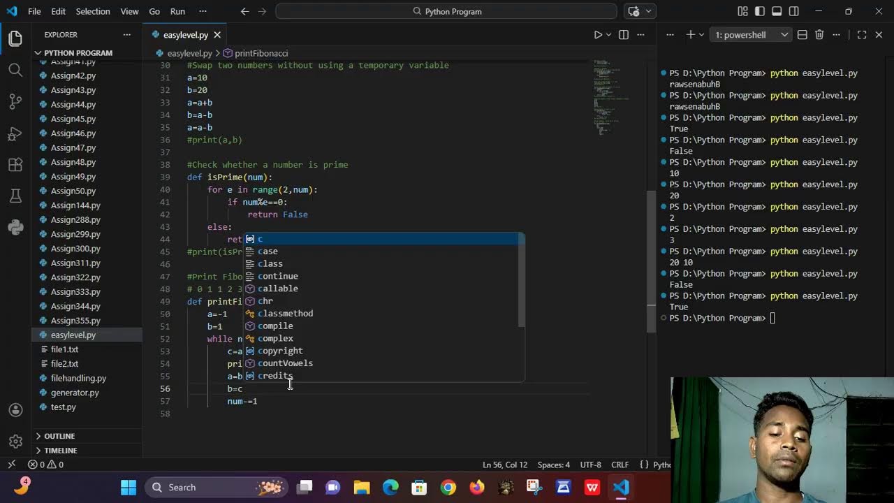The width and height of the screenshot is (894, 503).
Task: Open File Explorer from the taskbar
Action: (x=362, y=488)
